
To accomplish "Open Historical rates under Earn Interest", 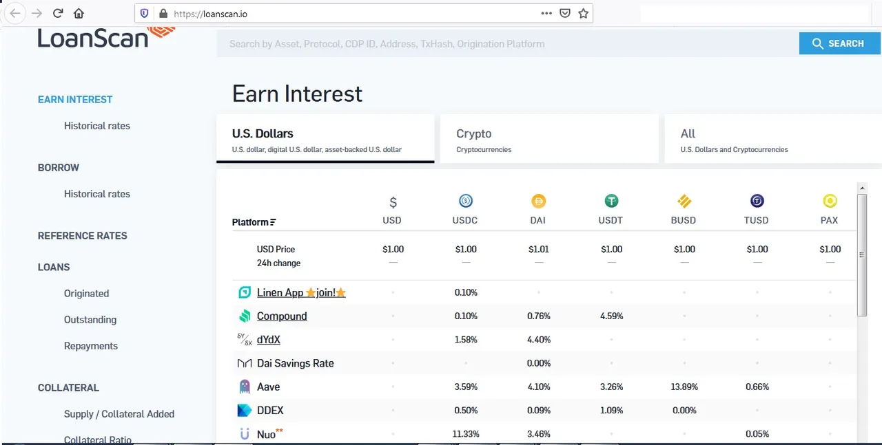I will (97, 126).
